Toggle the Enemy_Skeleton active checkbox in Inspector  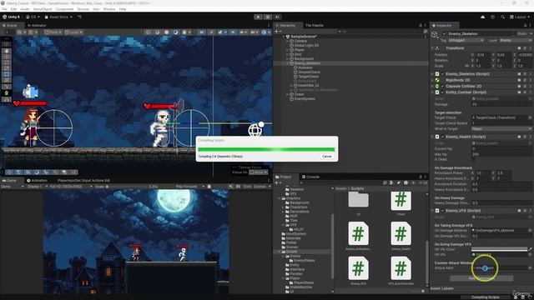(444, 33)
